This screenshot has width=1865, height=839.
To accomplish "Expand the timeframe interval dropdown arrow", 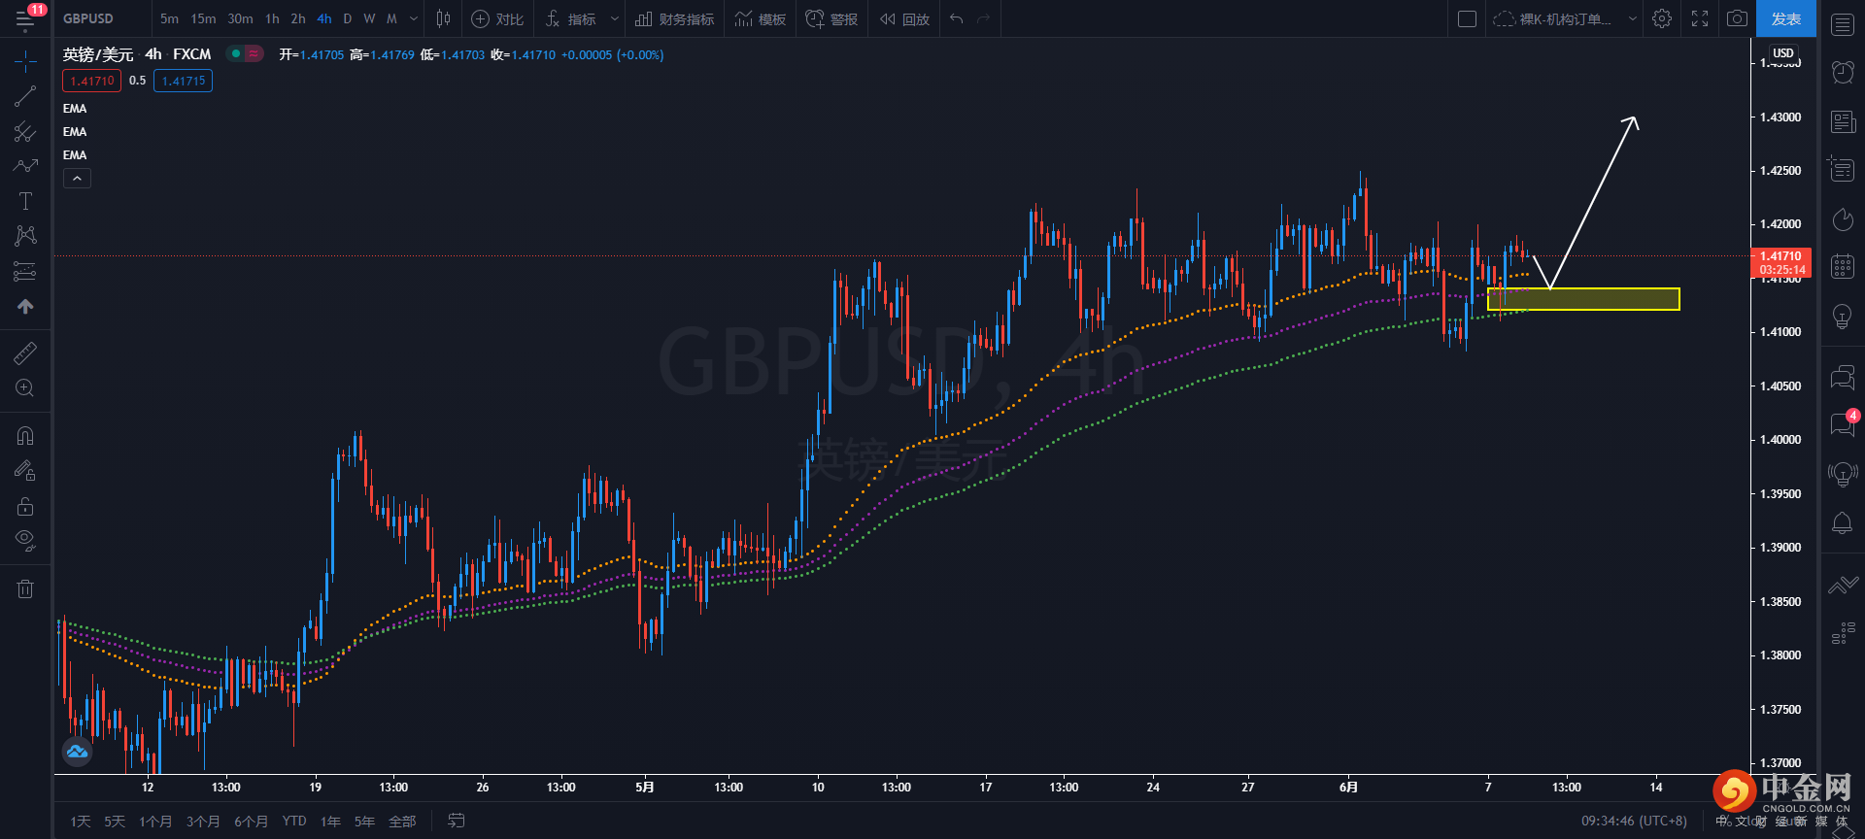I will (414, 18).
